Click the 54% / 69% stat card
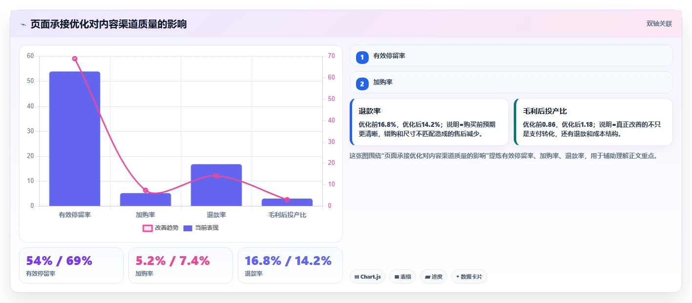Image resolution: width=692 pixels, height=303 pixels. [71, 265]
